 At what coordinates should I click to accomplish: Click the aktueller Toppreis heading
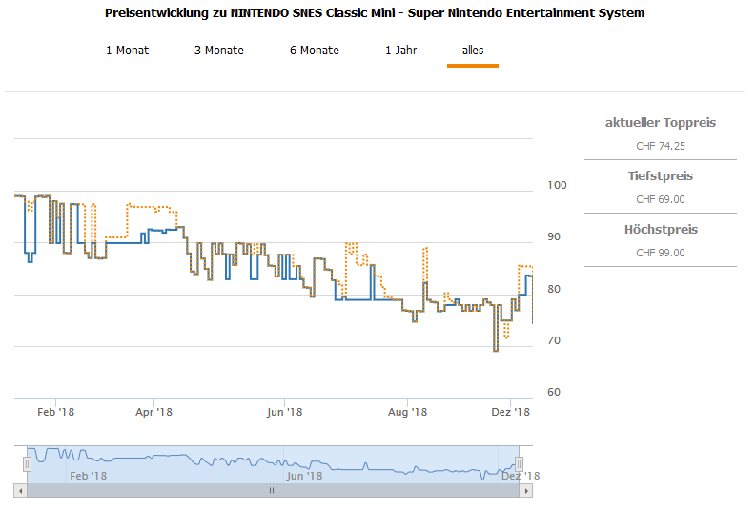(660, 123)
